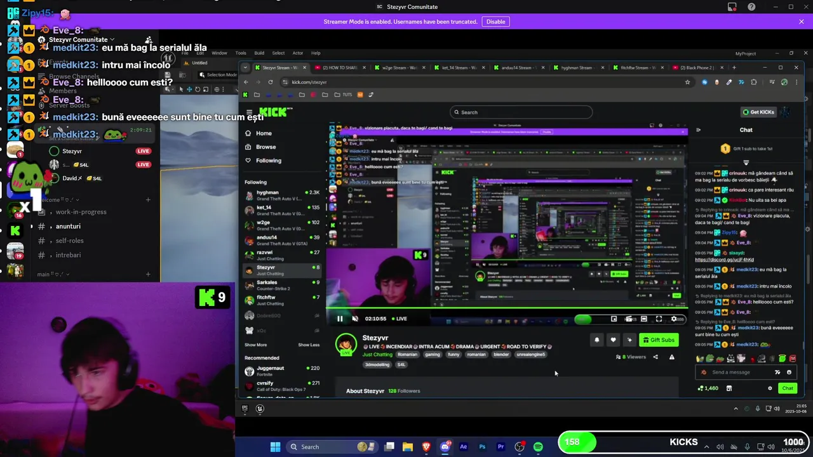Disable Discord Streamer Mode

(x=495, y=22)
